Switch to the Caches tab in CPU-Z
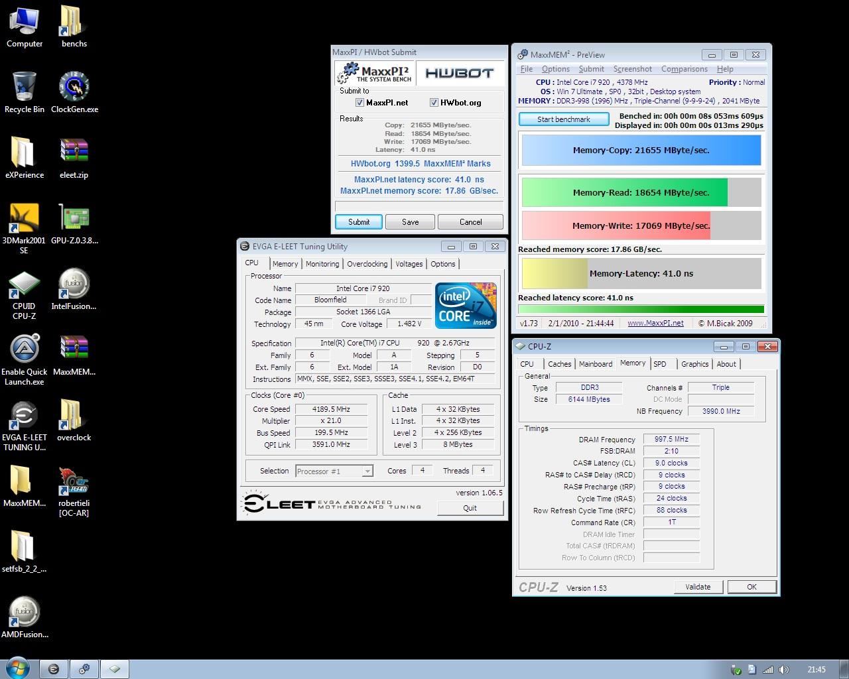The width and height of the screenshot is (849, 679). point(559,364)
